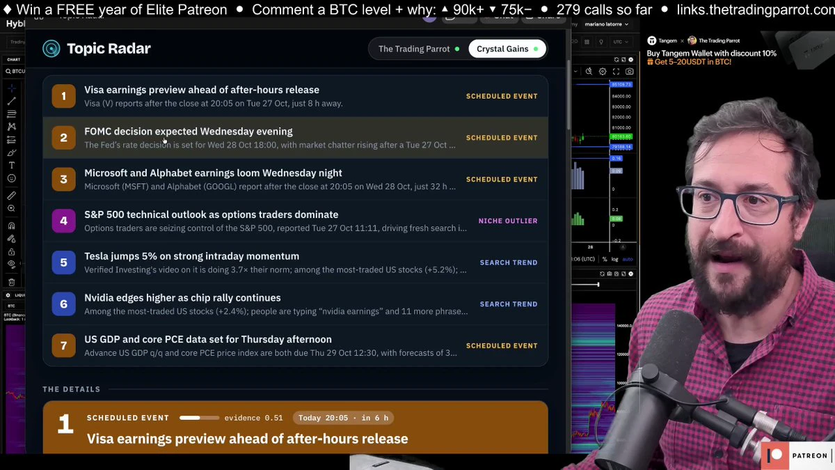Open the mariano latorre account dropdown
835x470 pixels.
tap(606, 24)
